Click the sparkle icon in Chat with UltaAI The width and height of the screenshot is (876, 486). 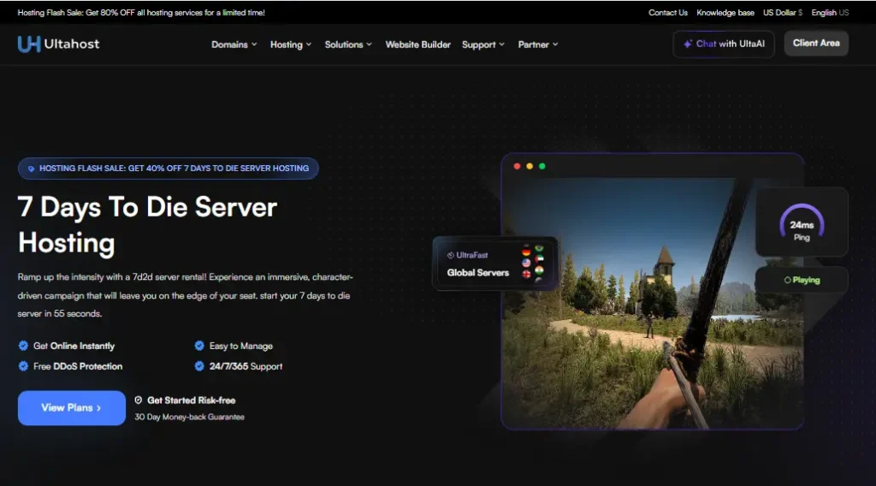688,44
